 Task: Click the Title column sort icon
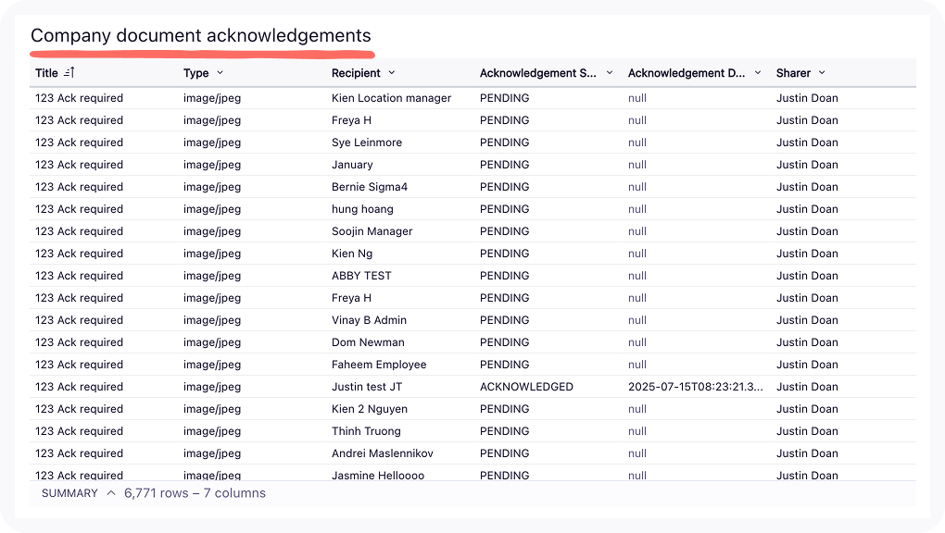[x=69, y=73]
